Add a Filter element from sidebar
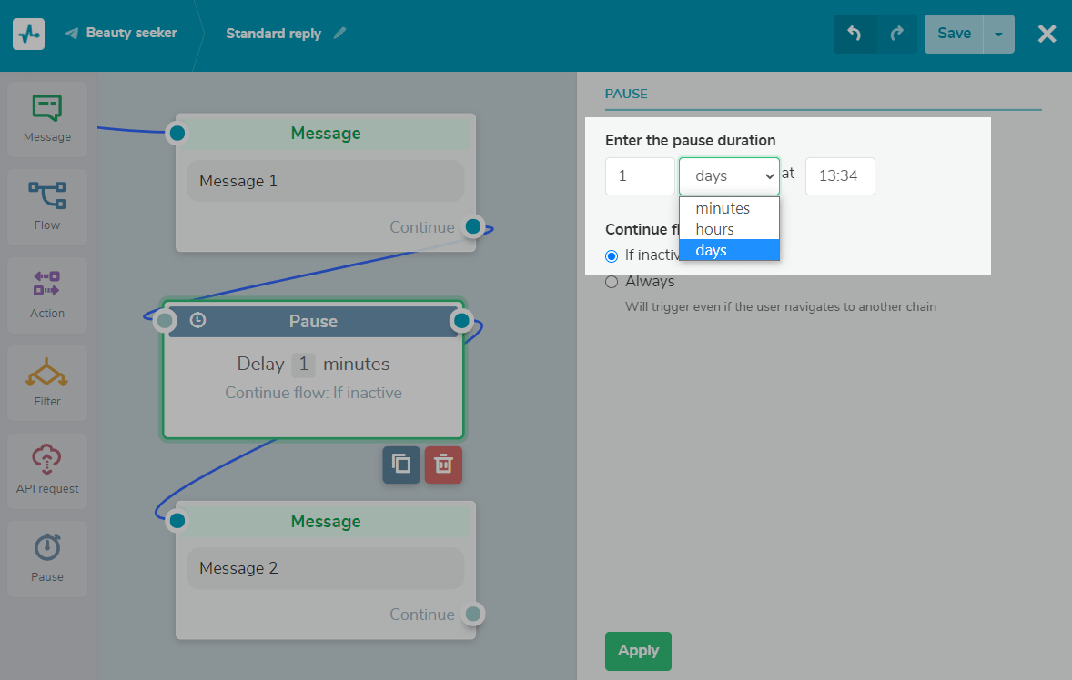The height and width of the screenshot is (680, 1072). point(47,383)
